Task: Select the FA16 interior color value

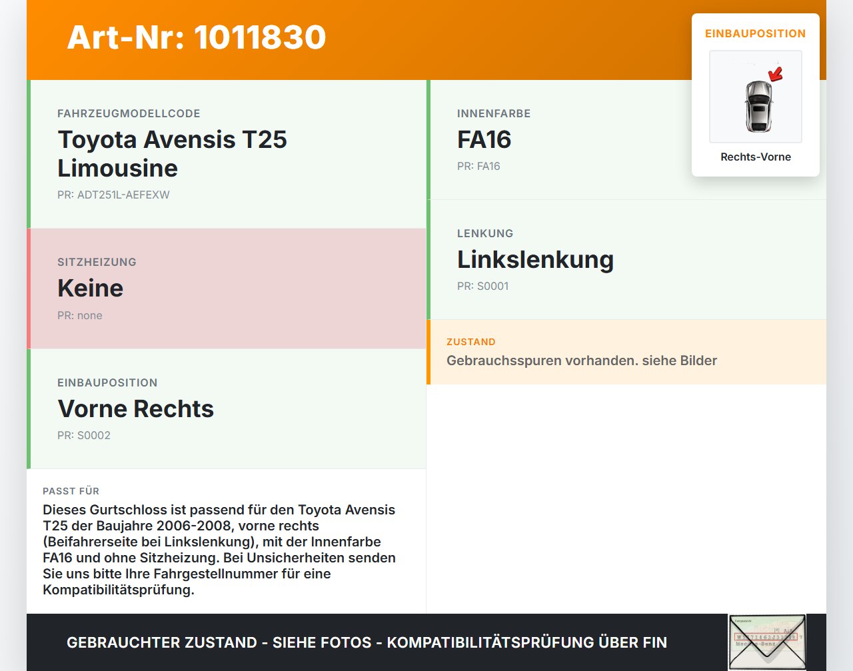Action: [x=484, y=140]
